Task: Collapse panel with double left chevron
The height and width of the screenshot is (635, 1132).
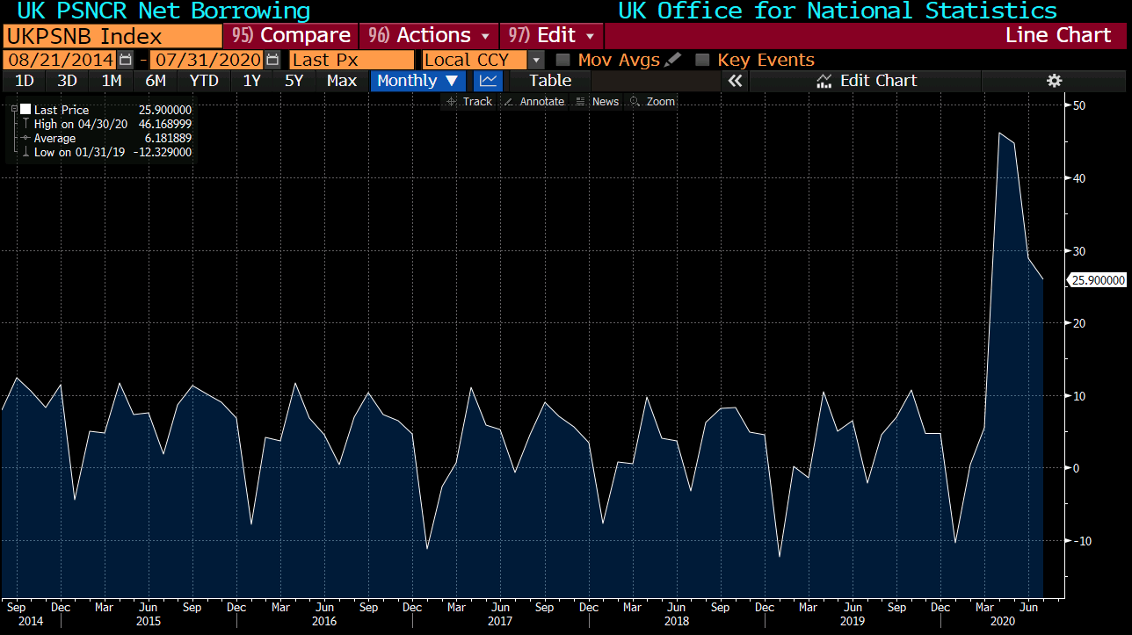Action: tap(735, 81)
